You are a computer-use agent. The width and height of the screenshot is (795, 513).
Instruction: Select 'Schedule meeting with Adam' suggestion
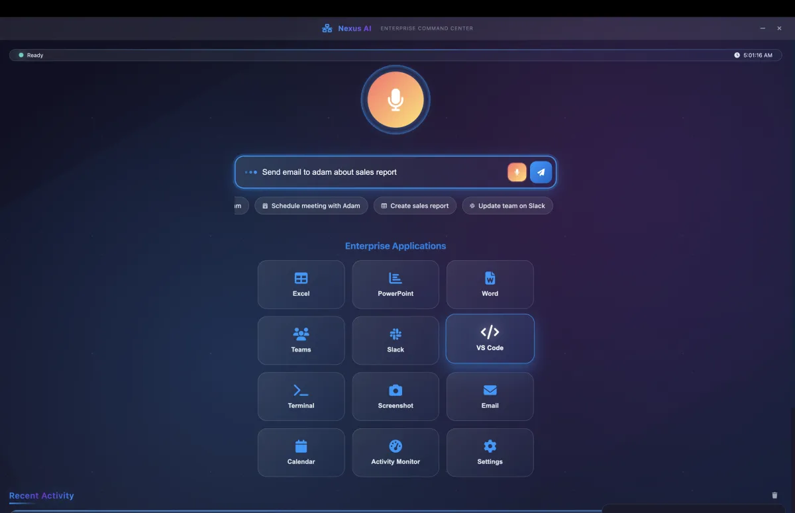pos(311,206)
